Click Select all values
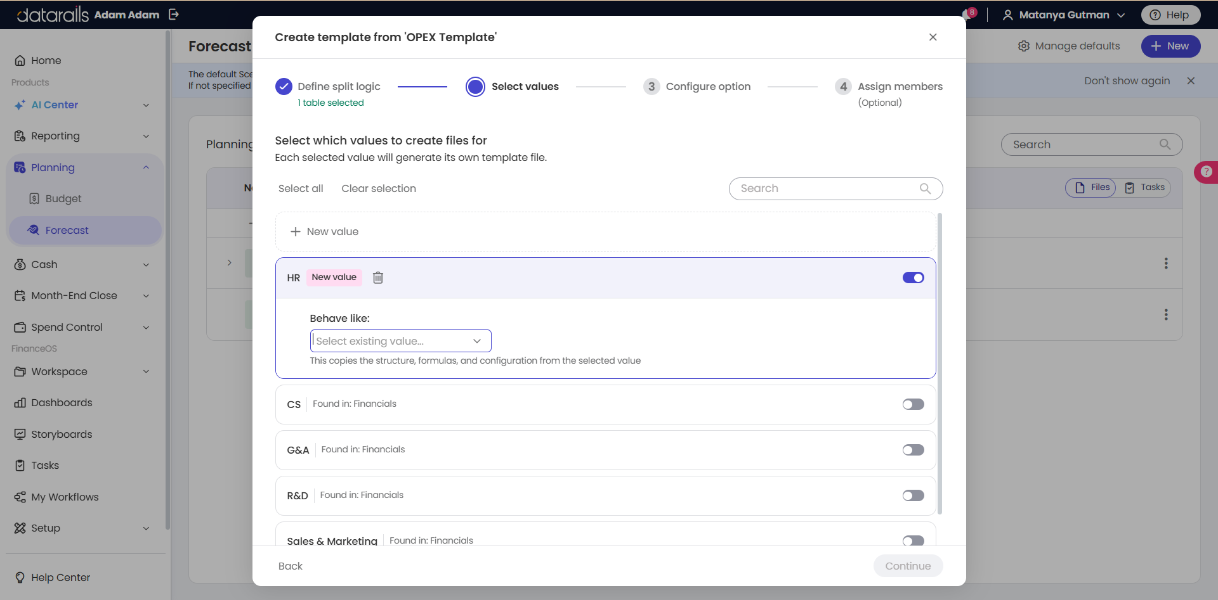This screenshot has width=1218, height=600. [301, 189]
